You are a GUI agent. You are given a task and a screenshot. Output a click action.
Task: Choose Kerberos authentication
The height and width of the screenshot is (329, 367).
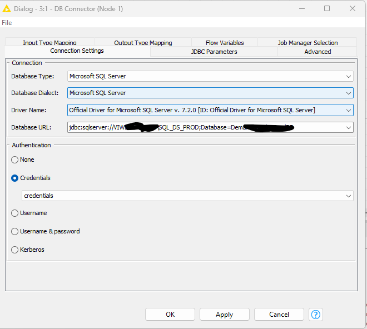pos(15,250)
